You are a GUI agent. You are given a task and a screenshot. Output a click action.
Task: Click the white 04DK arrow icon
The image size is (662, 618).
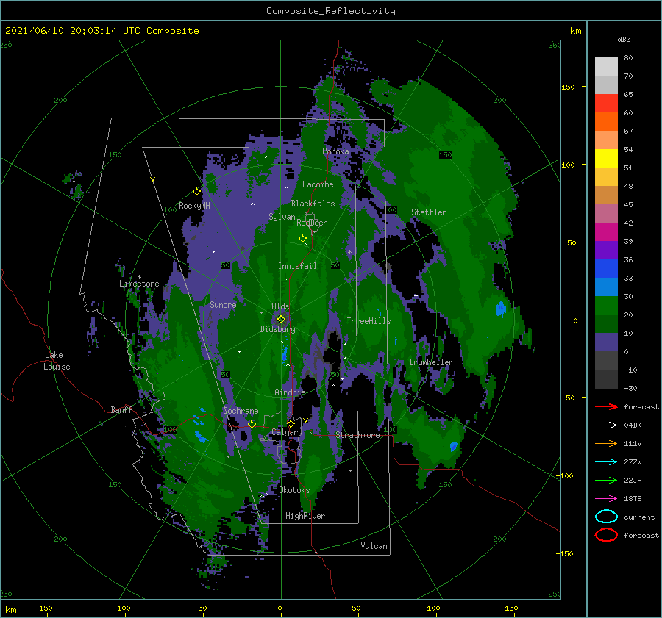point(606,425)
